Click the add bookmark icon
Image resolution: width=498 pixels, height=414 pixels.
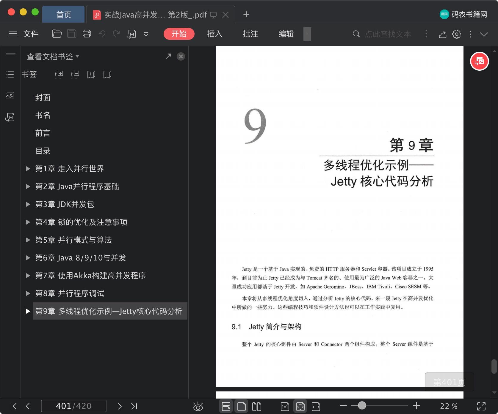click(x=91, y=74)
